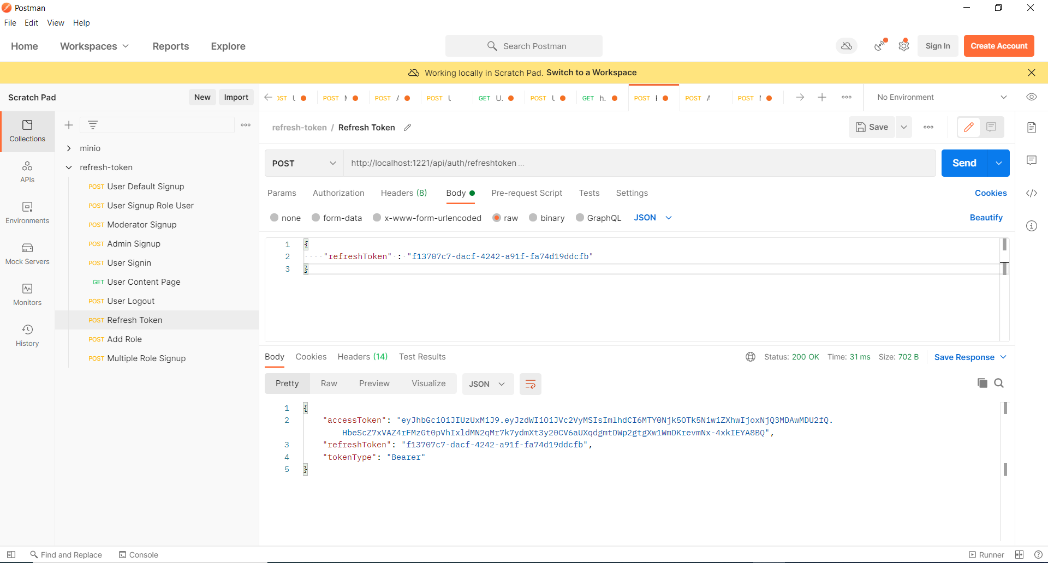This screenshot has height=563, width=1048.
Task: Switch to the request Headers (8) tab
Action: coord(404,193)
